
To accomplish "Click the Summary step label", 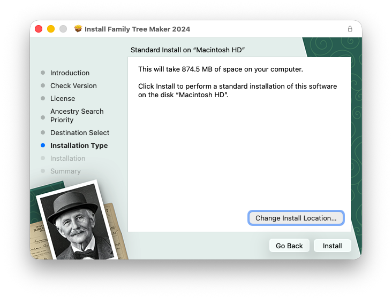I will pos(65,171).
